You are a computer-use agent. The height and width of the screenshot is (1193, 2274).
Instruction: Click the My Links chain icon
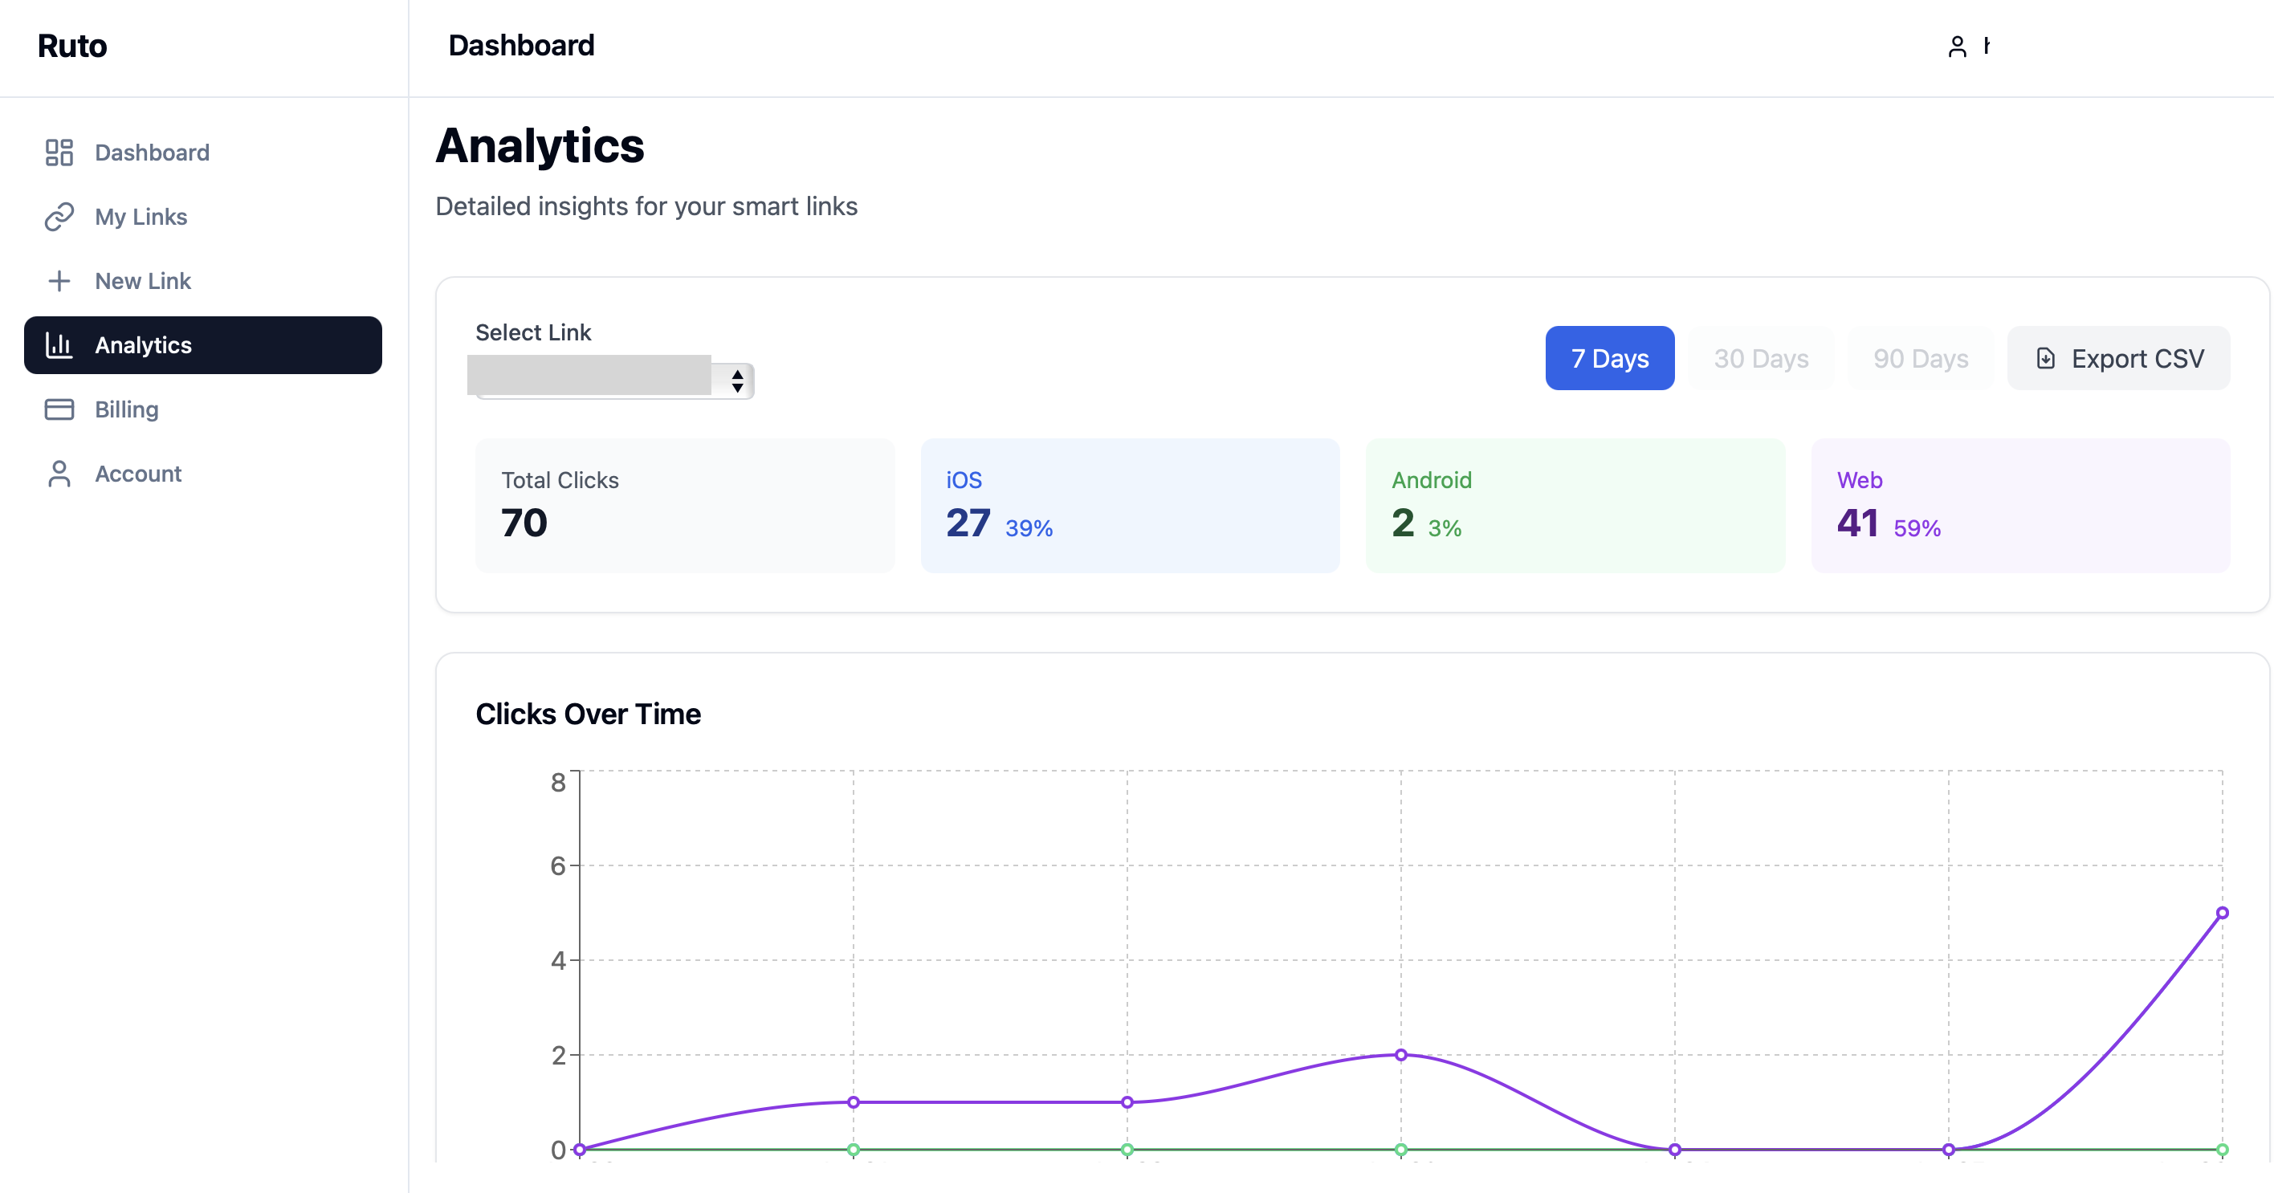click(x=59, y=216)
